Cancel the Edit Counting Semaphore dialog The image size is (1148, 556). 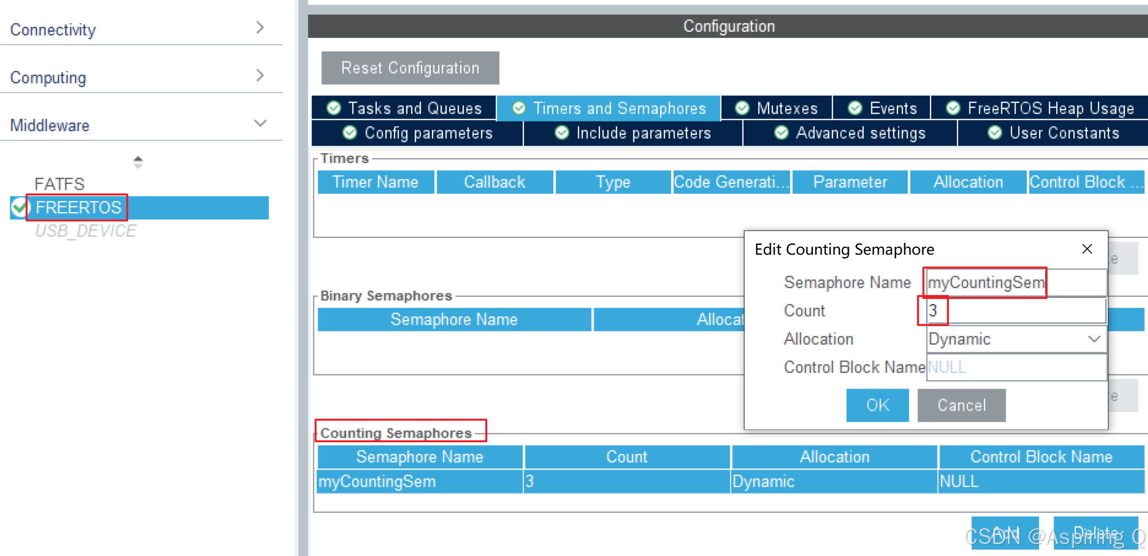(962, 405)
